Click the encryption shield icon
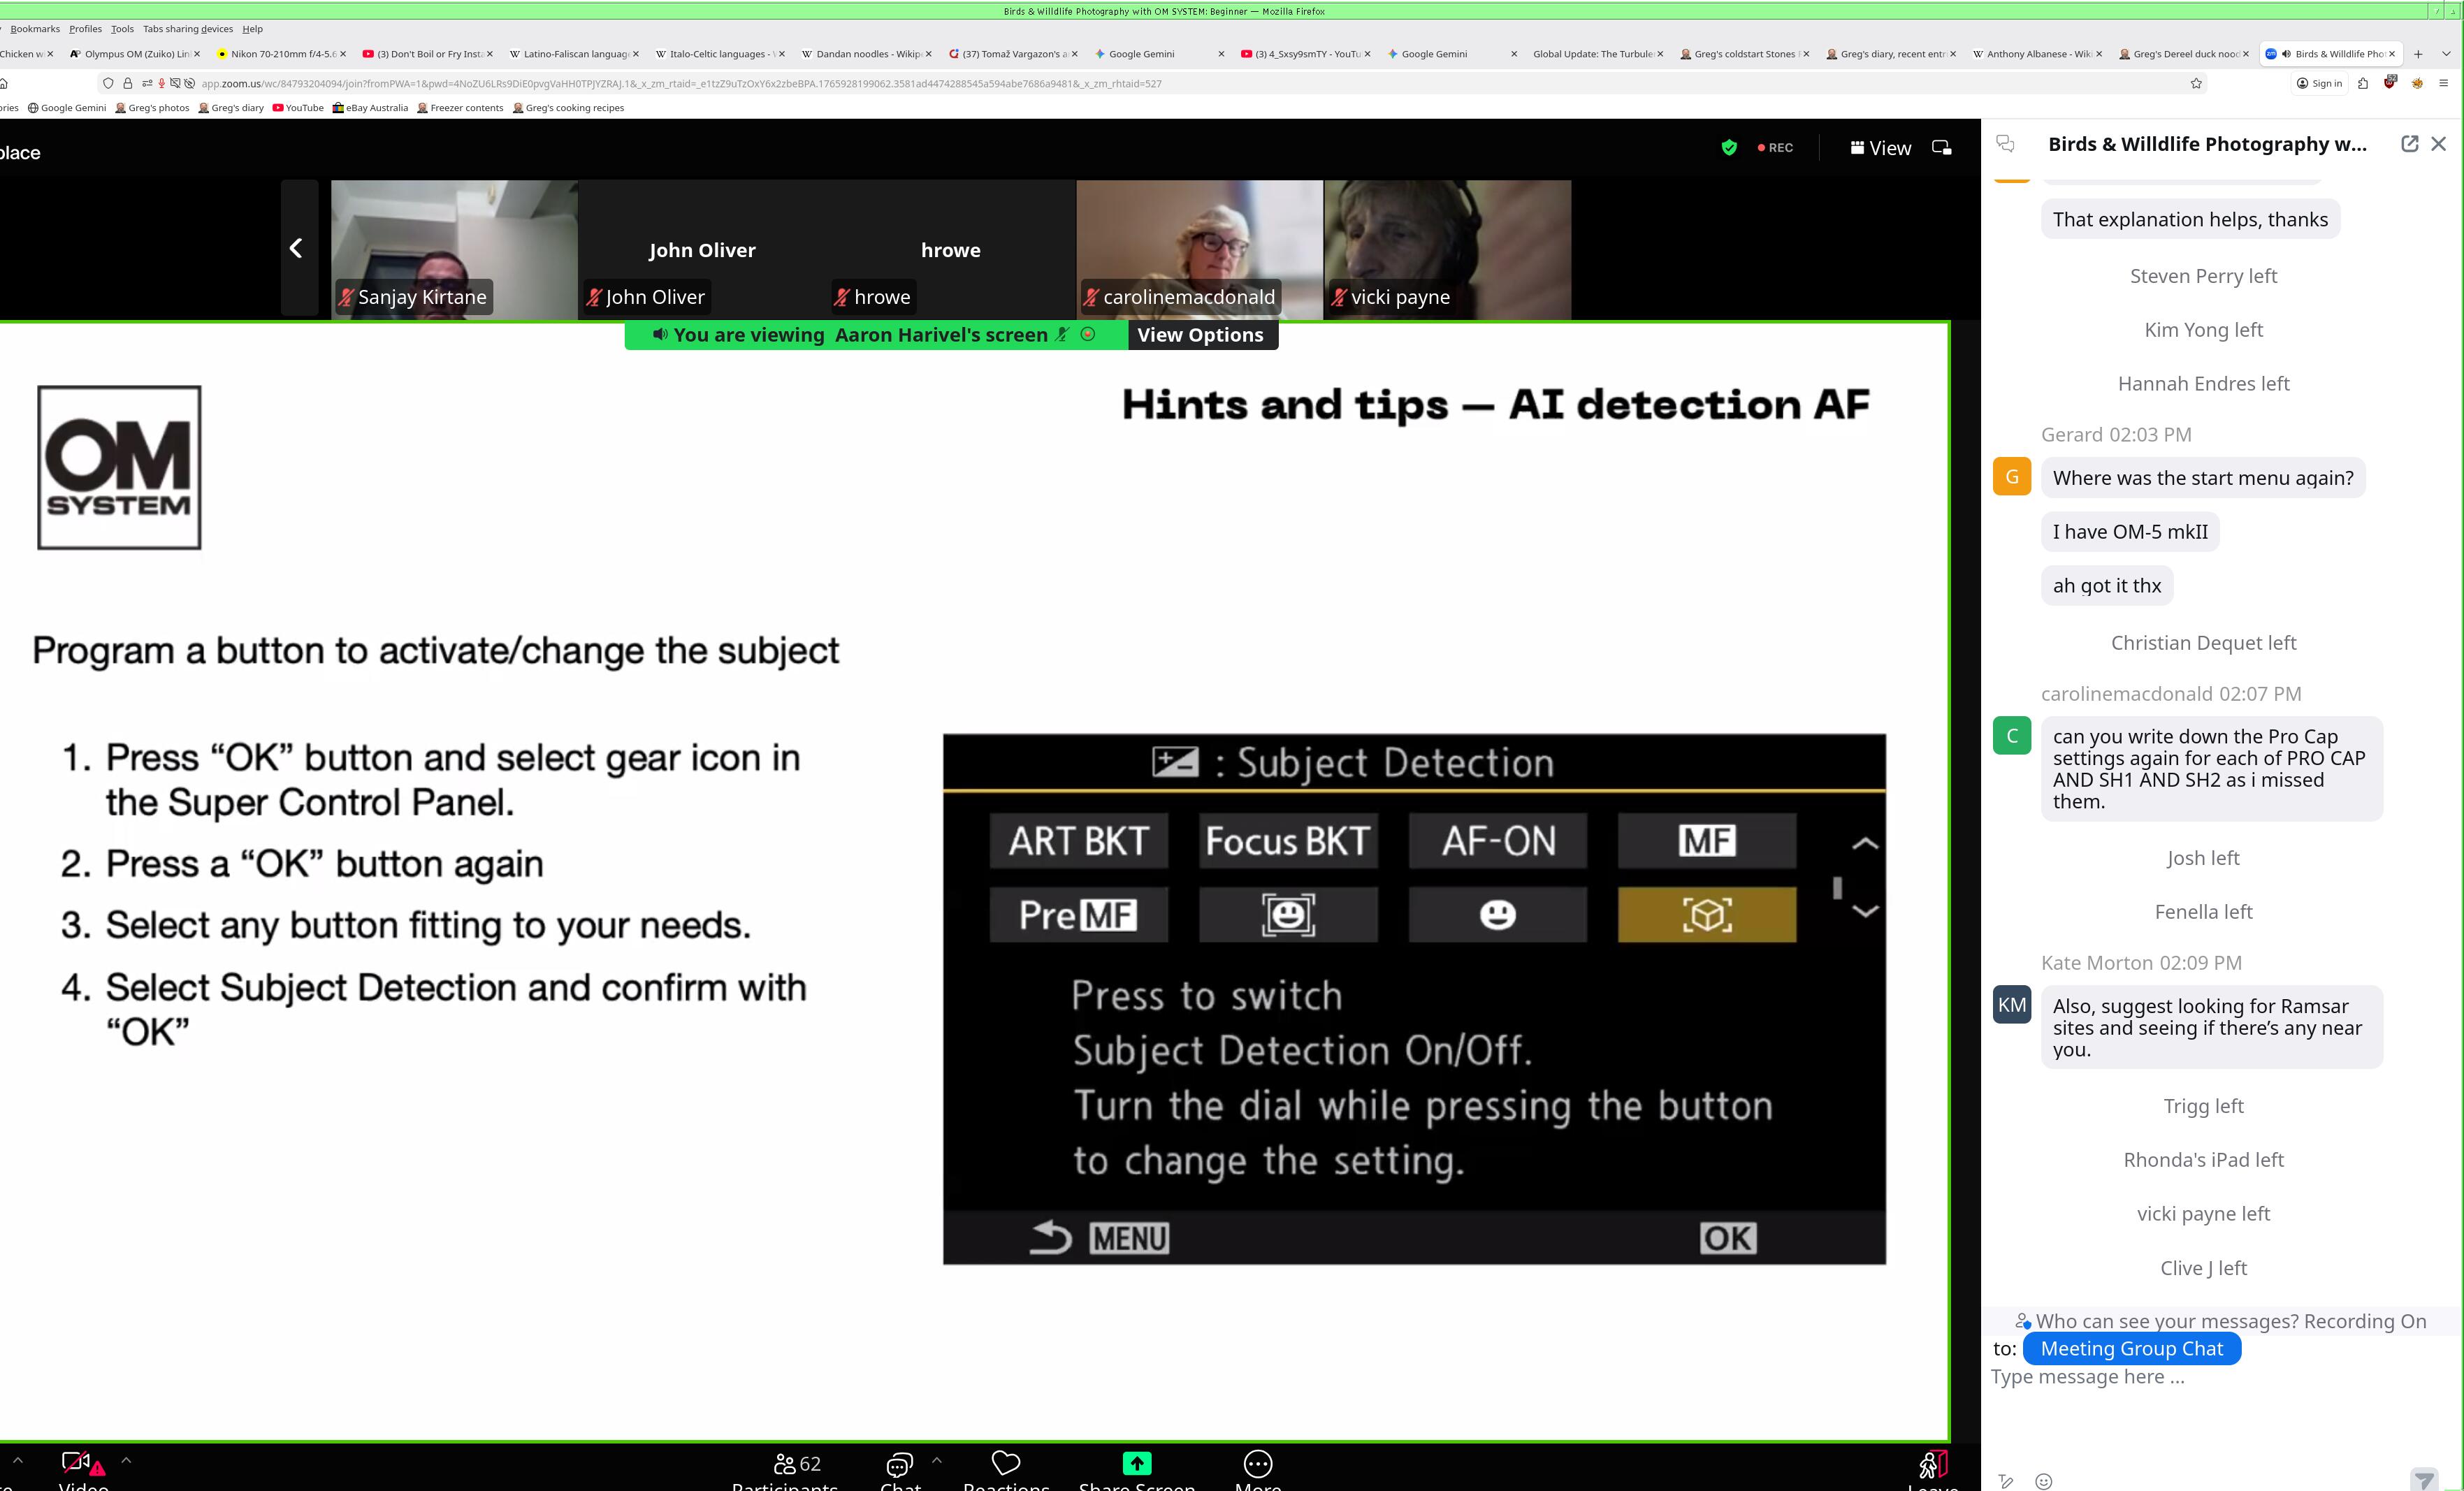 click(1729, 148)
